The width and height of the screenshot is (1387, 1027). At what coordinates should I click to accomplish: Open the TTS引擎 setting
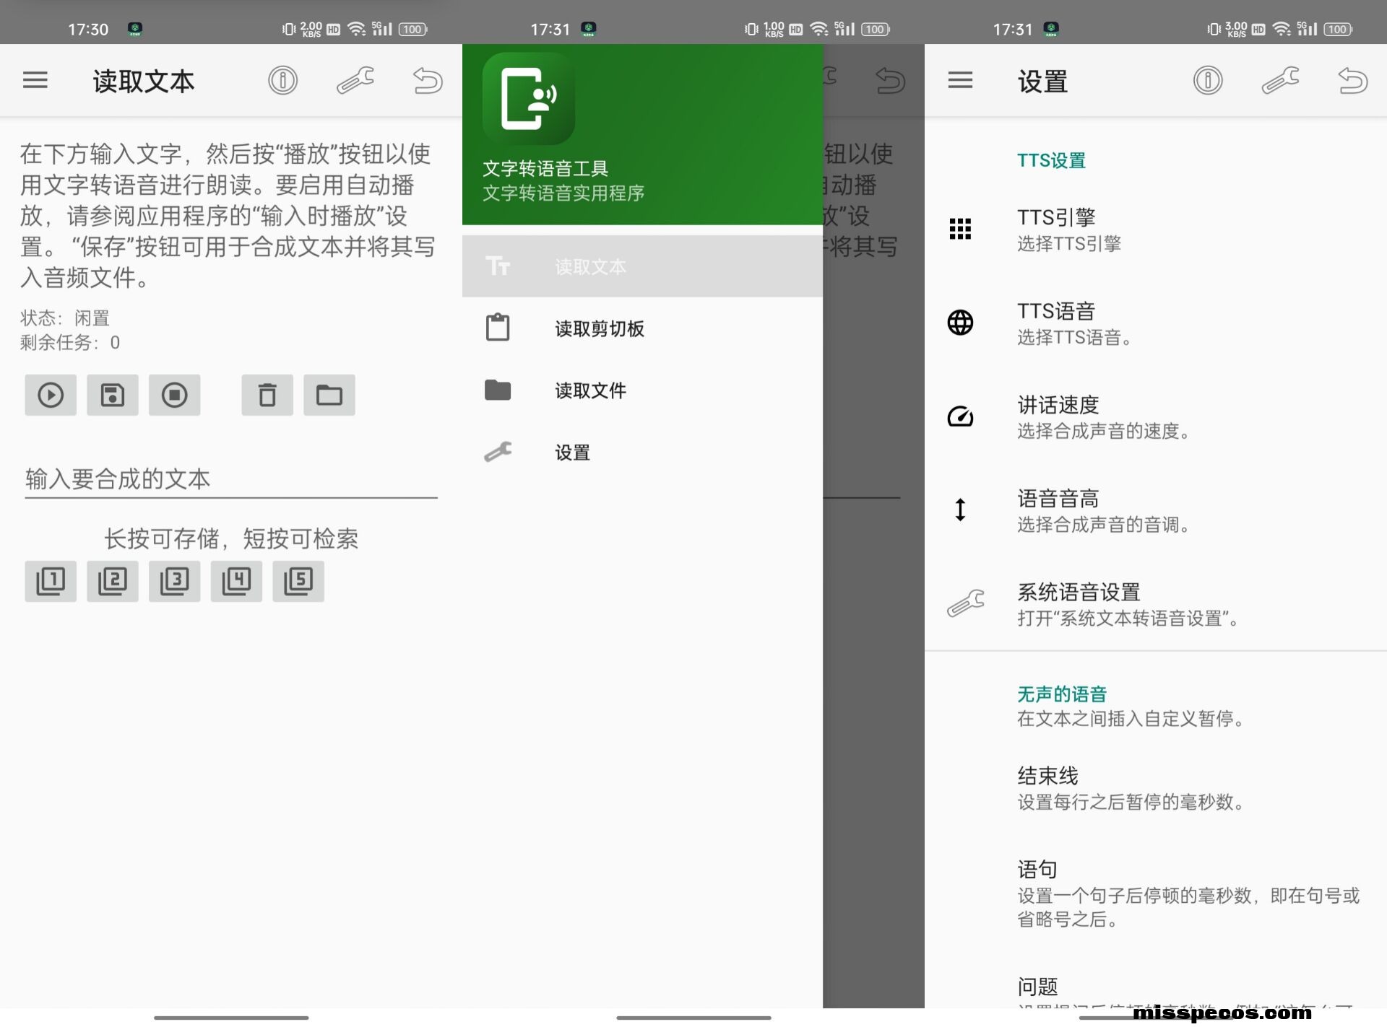(x=1069, y=230)
